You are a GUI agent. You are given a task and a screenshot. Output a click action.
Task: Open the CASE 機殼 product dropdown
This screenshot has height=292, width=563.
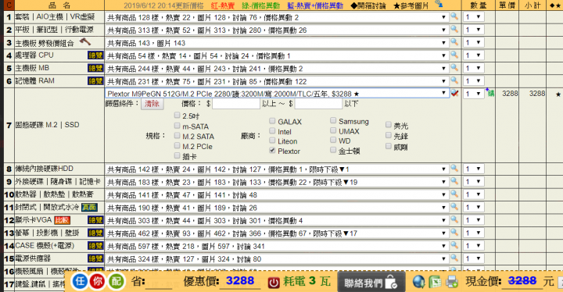pos(277,246)
